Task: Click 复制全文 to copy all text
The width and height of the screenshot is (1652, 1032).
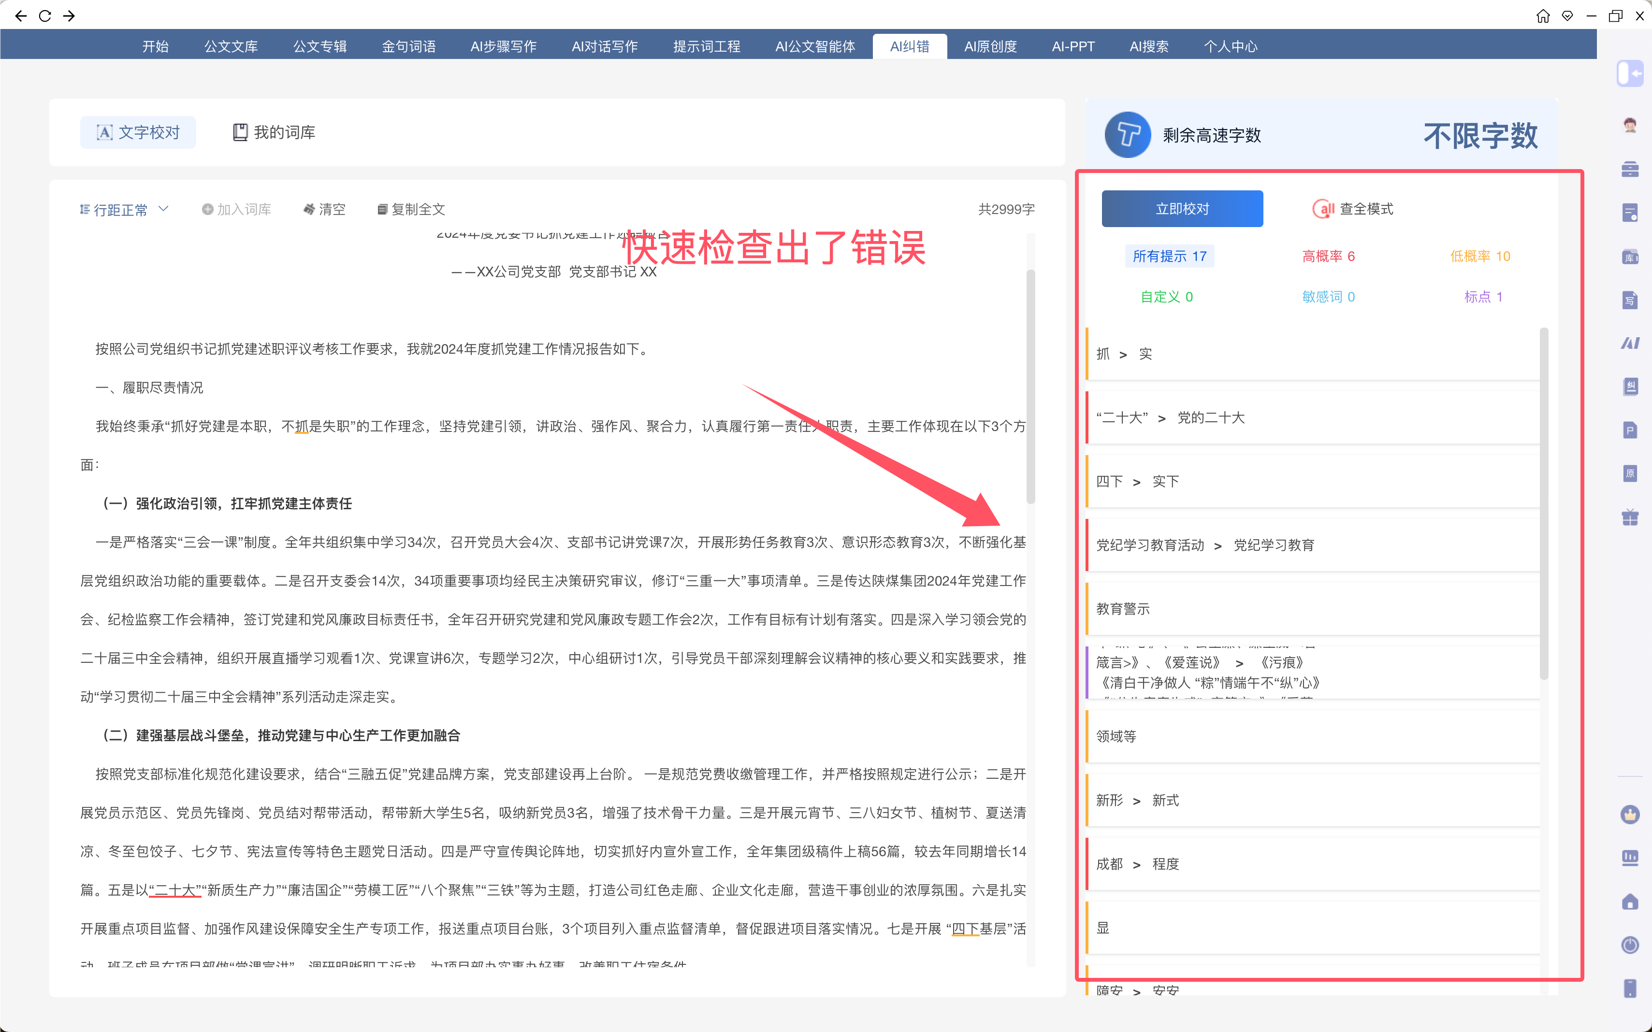Action: (x=412, y=210)
